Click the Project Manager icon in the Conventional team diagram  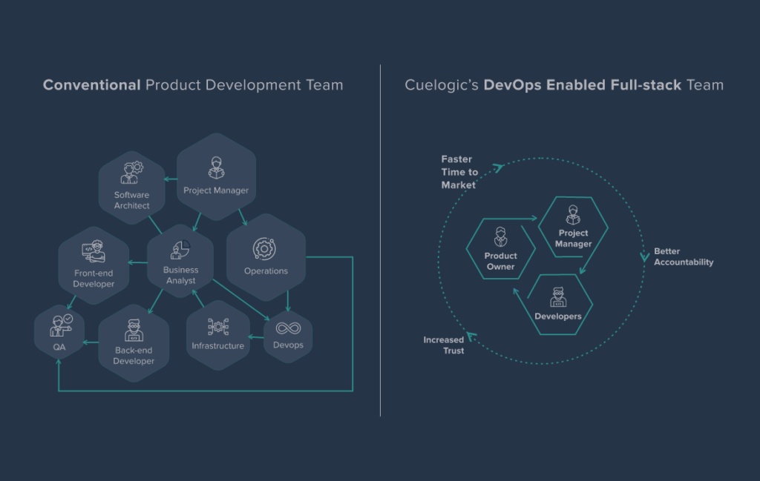216,168
